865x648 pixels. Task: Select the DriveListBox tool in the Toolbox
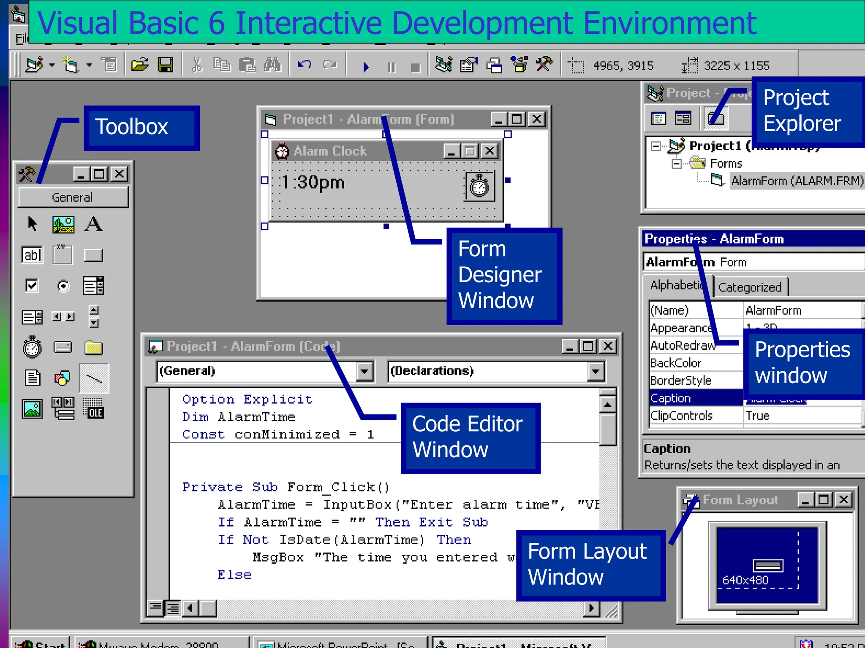(63, 347)
